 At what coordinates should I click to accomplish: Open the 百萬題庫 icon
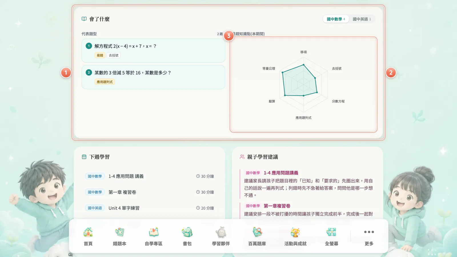point(257,232)
